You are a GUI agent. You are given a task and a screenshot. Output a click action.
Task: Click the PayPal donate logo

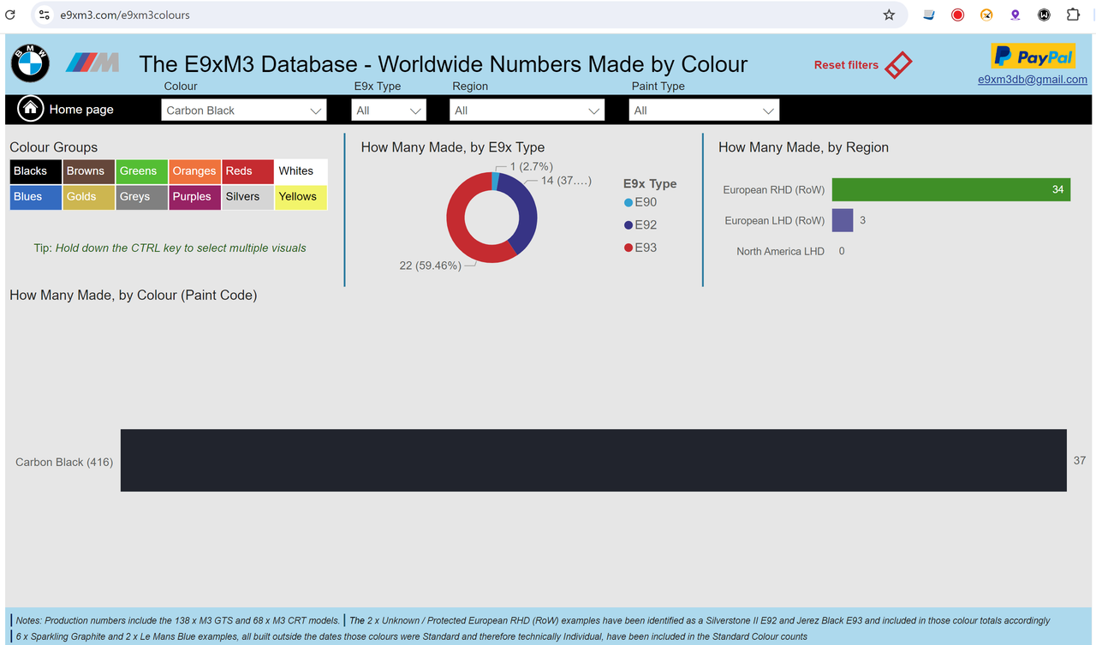(1033, 57)
